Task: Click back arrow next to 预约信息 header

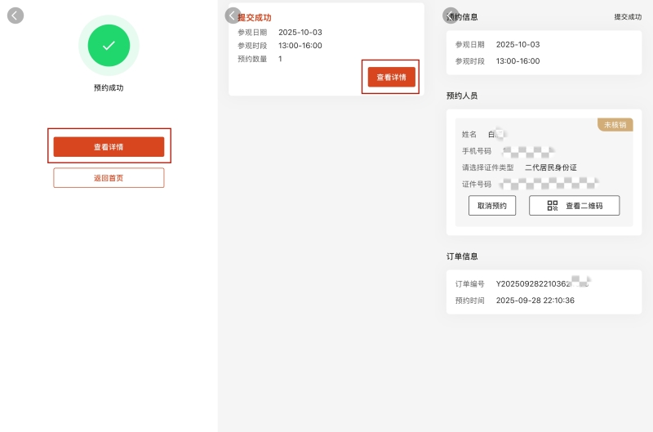Action: (451, 16)
